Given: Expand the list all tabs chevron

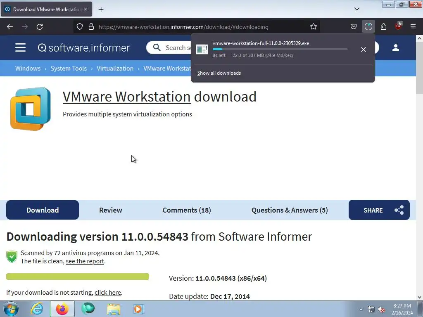Looking at the screenshot, I should [x=356, y=9].
